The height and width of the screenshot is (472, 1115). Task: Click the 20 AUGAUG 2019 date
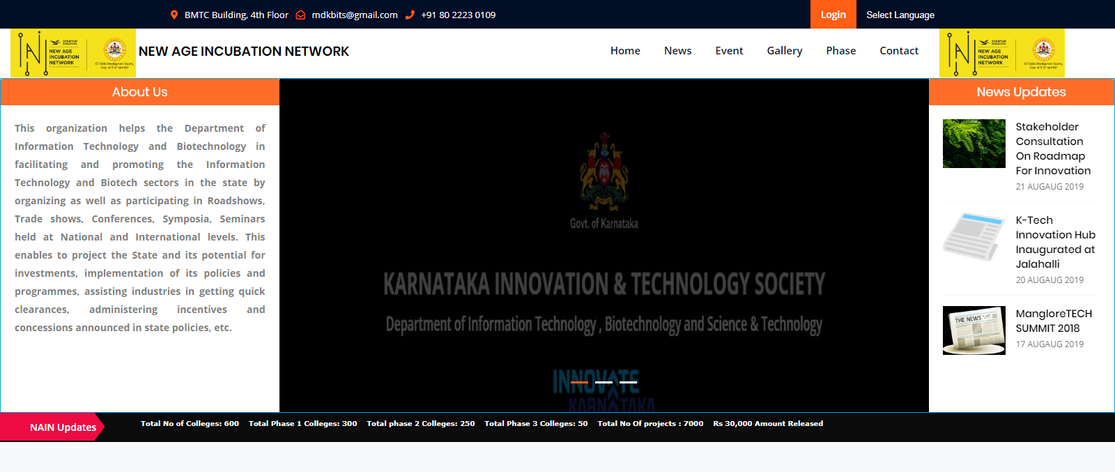pyautogui.click(x=1049, y=280)
